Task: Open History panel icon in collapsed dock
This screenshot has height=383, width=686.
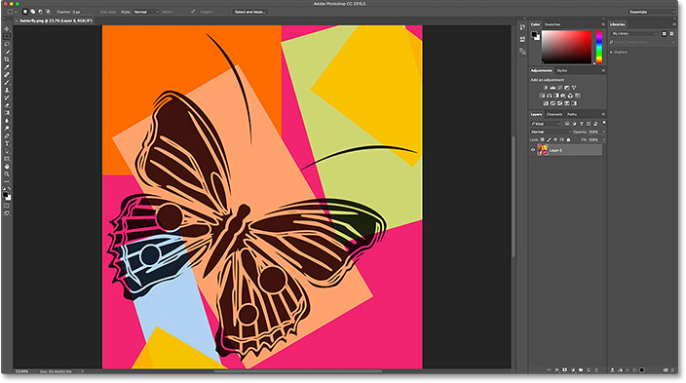Action: tap(522, 27)
